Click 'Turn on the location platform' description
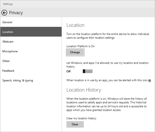Image resolution: width=155 pixels, height=132 pixels. coord(108,36)
